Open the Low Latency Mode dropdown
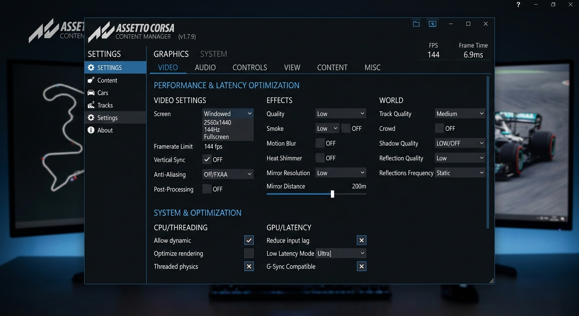 point(341,253)
